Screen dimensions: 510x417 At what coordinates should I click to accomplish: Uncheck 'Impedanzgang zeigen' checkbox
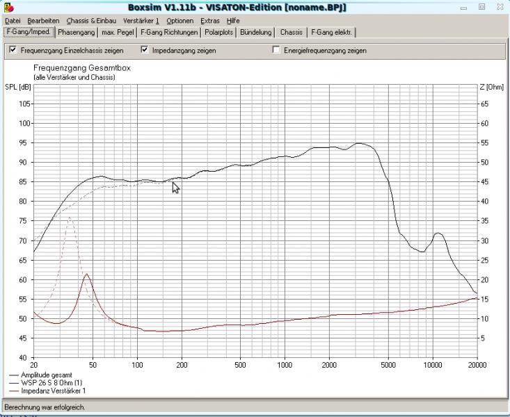[x=145, y=50]
